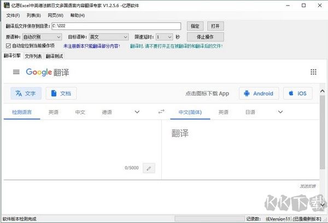Open the Google Translate hamburger menu
328x223 pixels.
coord(16,72)
